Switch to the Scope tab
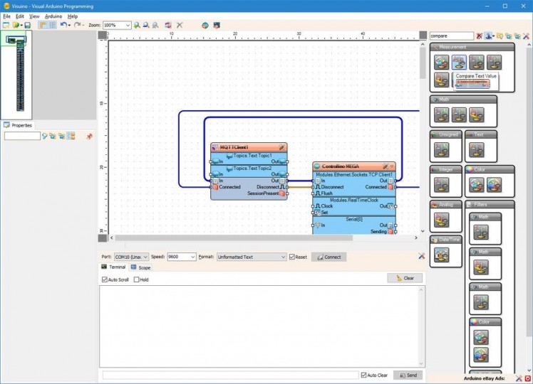Screen dimensions: 533x384 pyautogui.click(x=140, y=267)
